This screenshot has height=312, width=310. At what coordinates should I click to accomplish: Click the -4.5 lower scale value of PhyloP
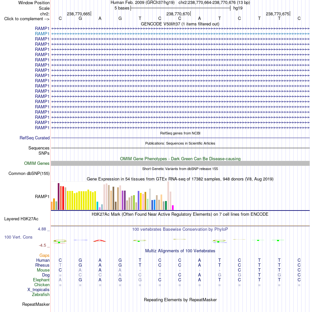(42, 245)
